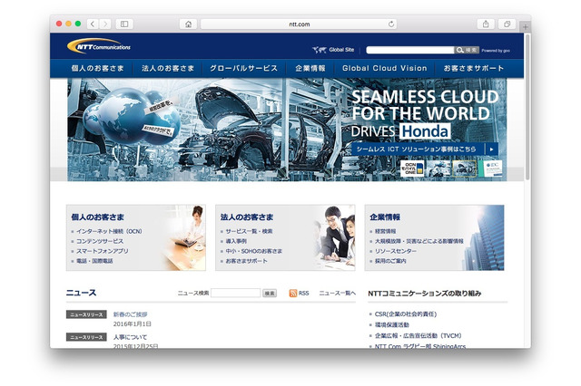Show all tabs overview icon
Image resolution: width=581 pixels, height=386 pixels.
click(x=507, y=24)
